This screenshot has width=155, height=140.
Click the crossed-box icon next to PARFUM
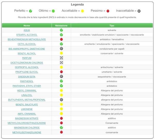click(61, 58)
